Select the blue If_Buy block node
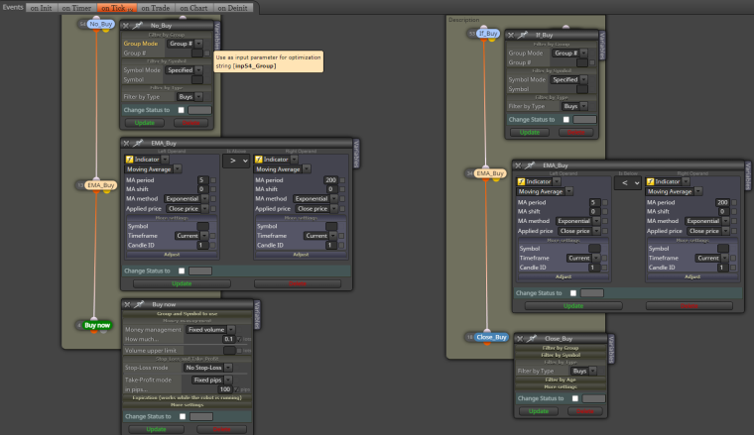This screenshot has height=435, width=754. click(x=487, y=33)
